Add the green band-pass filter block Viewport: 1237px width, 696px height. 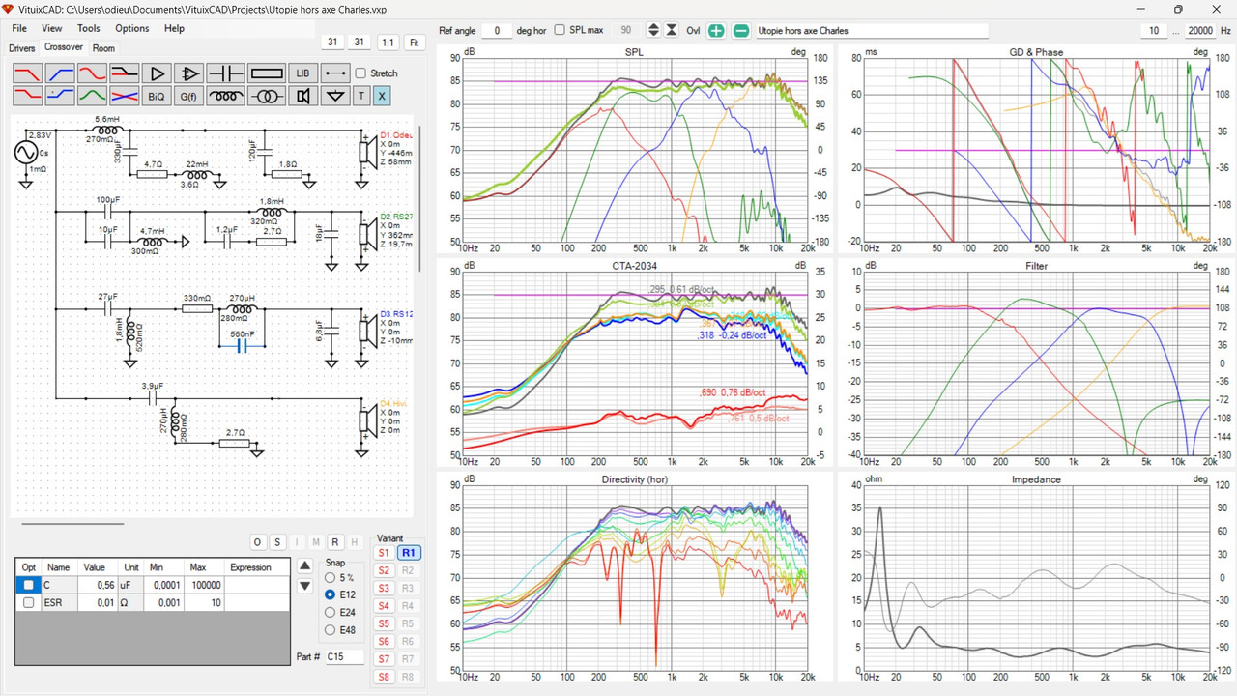coord(92,96)
